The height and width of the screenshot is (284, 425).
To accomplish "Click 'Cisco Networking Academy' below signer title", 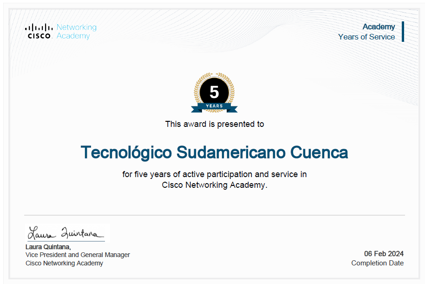I will (x=64, y=263).
